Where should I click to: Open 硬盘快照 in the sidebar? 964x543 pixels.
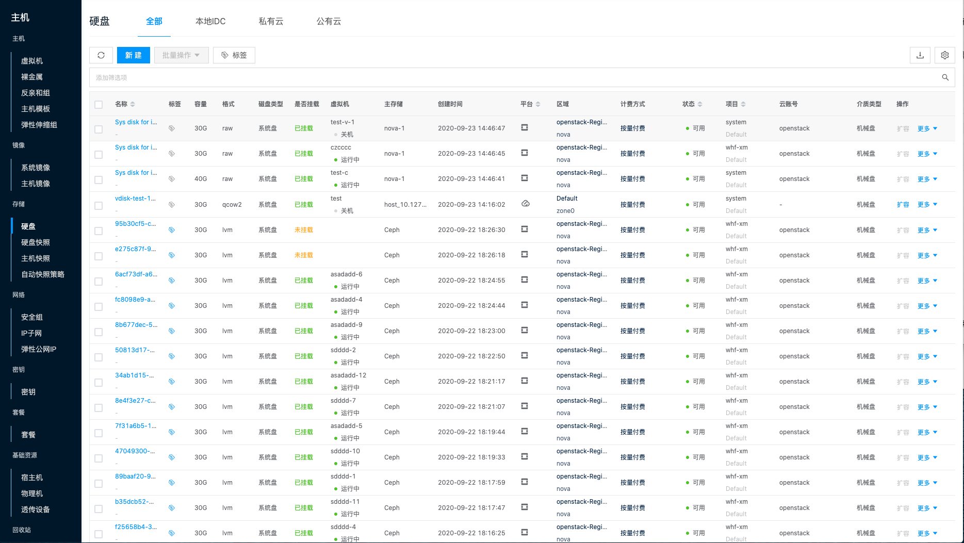pyautogui.click(x=36, y=242)
